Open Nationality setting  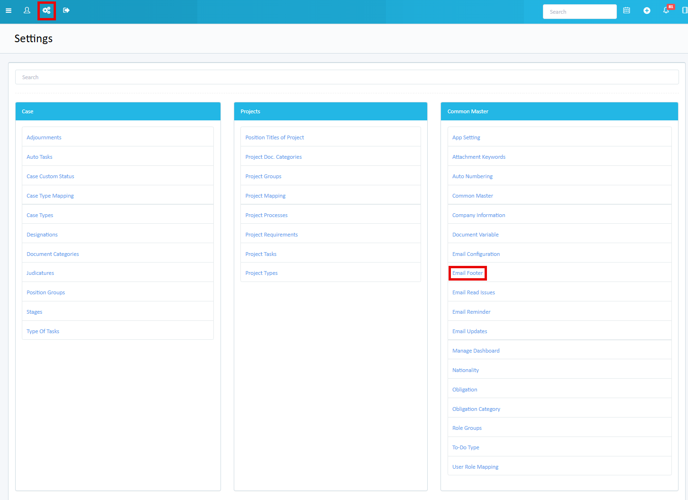tap(466, 370)
